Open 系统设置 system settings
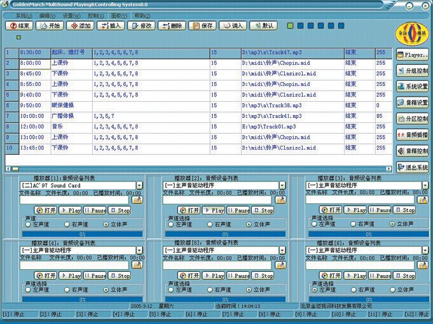The width and height of the screenshot is (433, 324). click(412, 87)
